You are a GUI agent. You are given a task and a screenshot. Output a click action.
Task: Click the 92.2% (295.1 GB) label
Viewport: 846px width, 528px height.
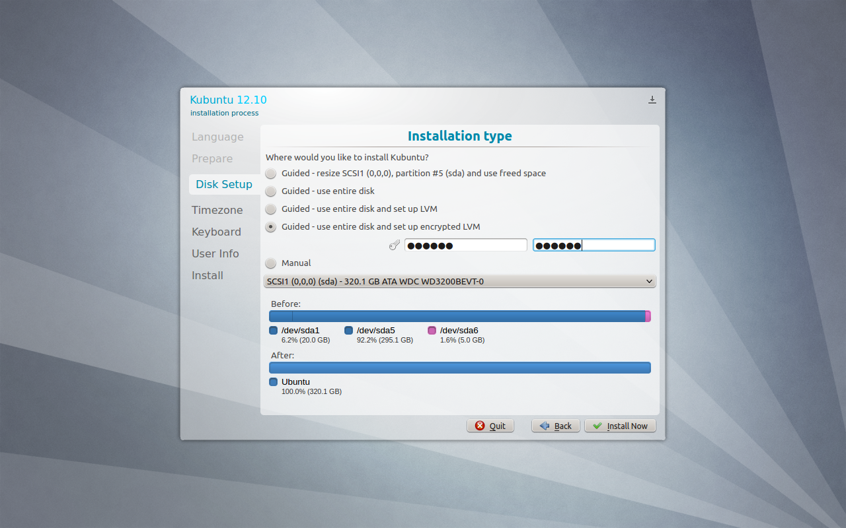[385, 341]
